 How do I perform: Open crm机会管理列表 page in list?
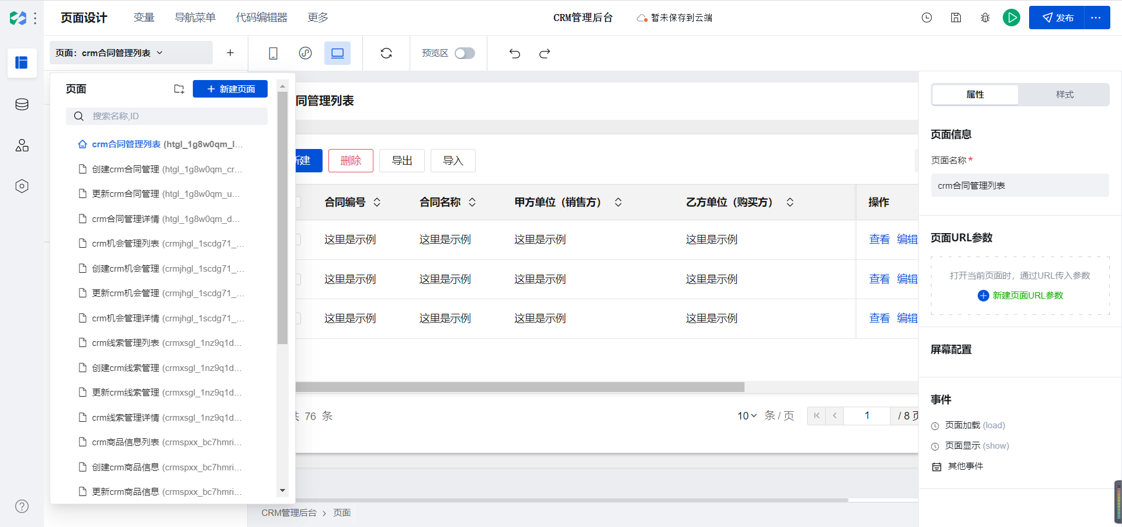(x=161, y=244)
